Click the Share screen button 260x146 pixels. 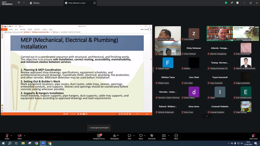(x=164, y=137)
